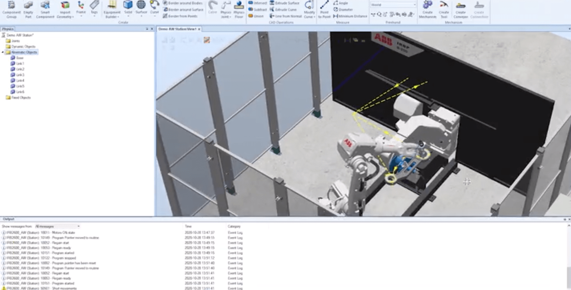Viewport: 571px width, 290px height.
Task: Select the Point to Point measure tool
Action: 324,9
